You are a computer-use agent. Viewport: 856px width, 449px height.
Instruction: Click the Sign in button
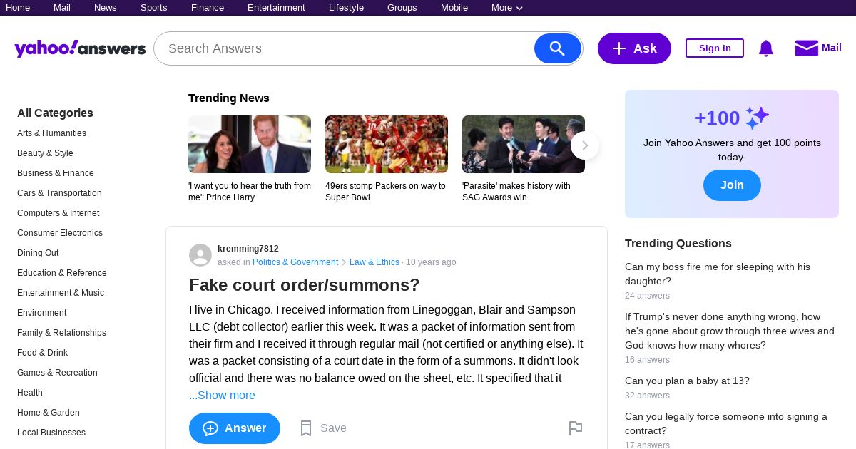point(715,48)
